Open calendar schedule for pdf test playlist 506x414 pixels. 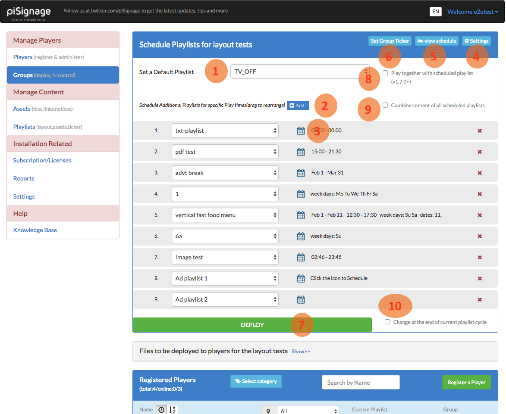pos(301,152)
